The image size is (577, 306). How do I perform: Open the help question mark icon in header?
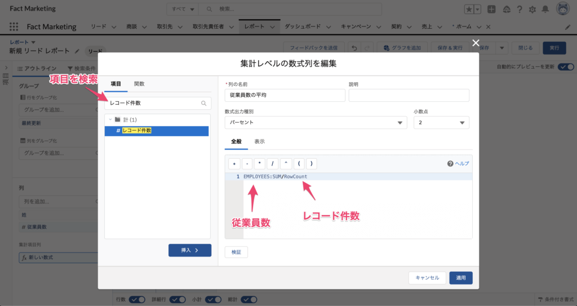coord(520,10)
